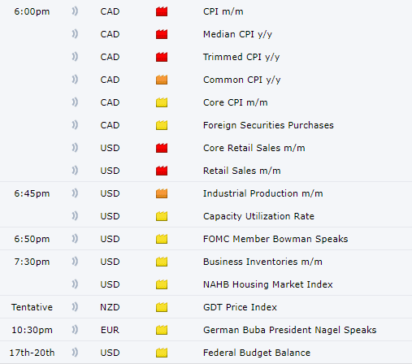Click orange impact icon for Industrial Production m/m
412x364 pixels.
tap(162, 193)
